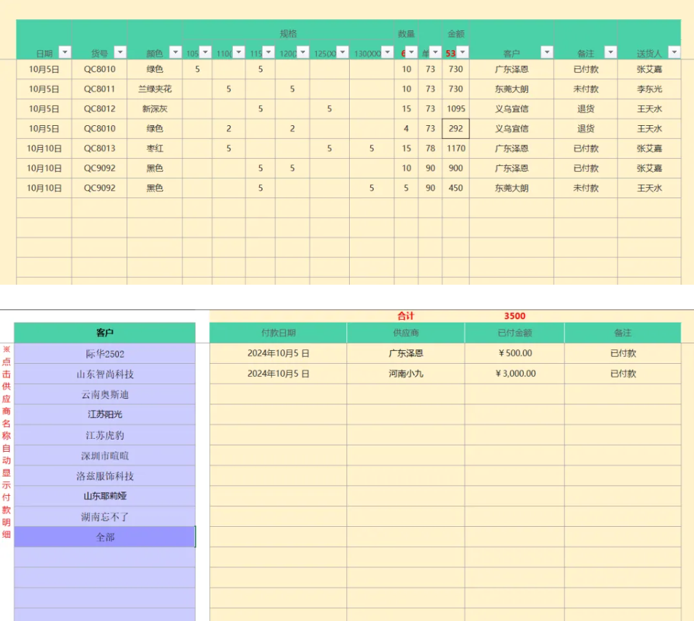Open the 105 size column filter dropdown
Viewport: 694px width, 621px height.
click(205, 52)
